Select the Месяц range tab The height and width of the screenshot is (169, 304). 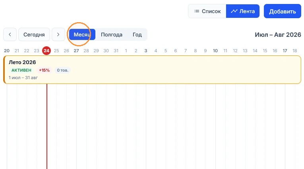(x=82, y=34)
